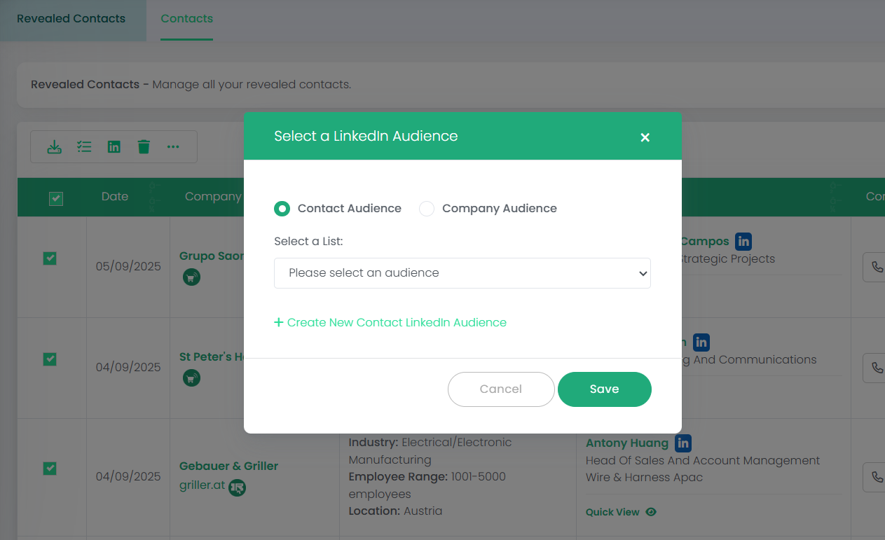The height and width of the screenshot is (540, 885).
Task: Select the Contact Audience radio button
Action: (282, 209)
